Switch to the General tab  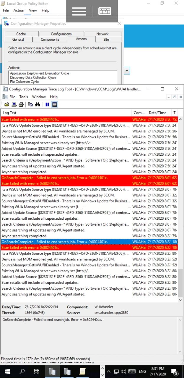tap(18, 40)
